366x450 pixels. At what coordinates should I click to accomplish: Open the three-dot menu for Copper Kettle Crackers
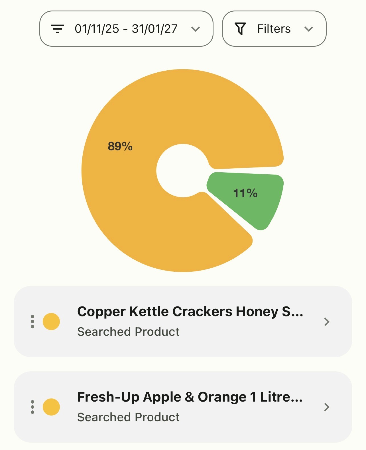[x=32, y=322]
